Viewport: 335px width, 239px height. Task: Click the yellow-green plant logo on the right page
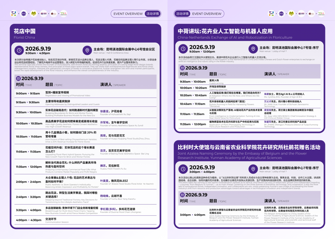[291, 14]
